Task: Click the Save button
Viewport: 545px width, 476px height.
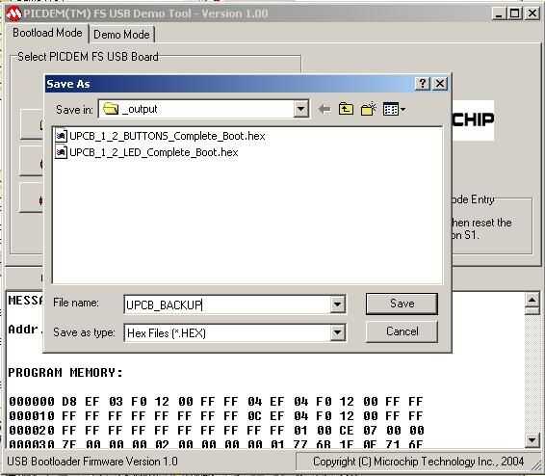Action: (402, 304)
